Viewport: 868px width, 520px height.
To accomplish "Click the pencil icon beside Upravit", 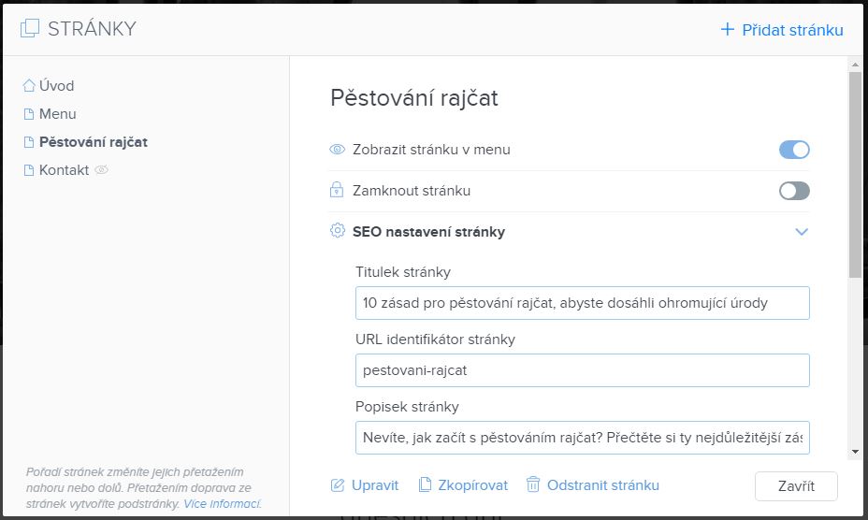I will tap(337, 485).
